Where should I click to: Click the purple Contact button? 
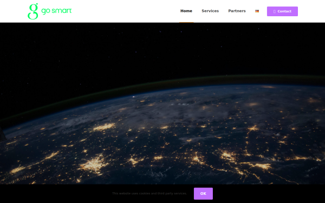coord(282,11)
